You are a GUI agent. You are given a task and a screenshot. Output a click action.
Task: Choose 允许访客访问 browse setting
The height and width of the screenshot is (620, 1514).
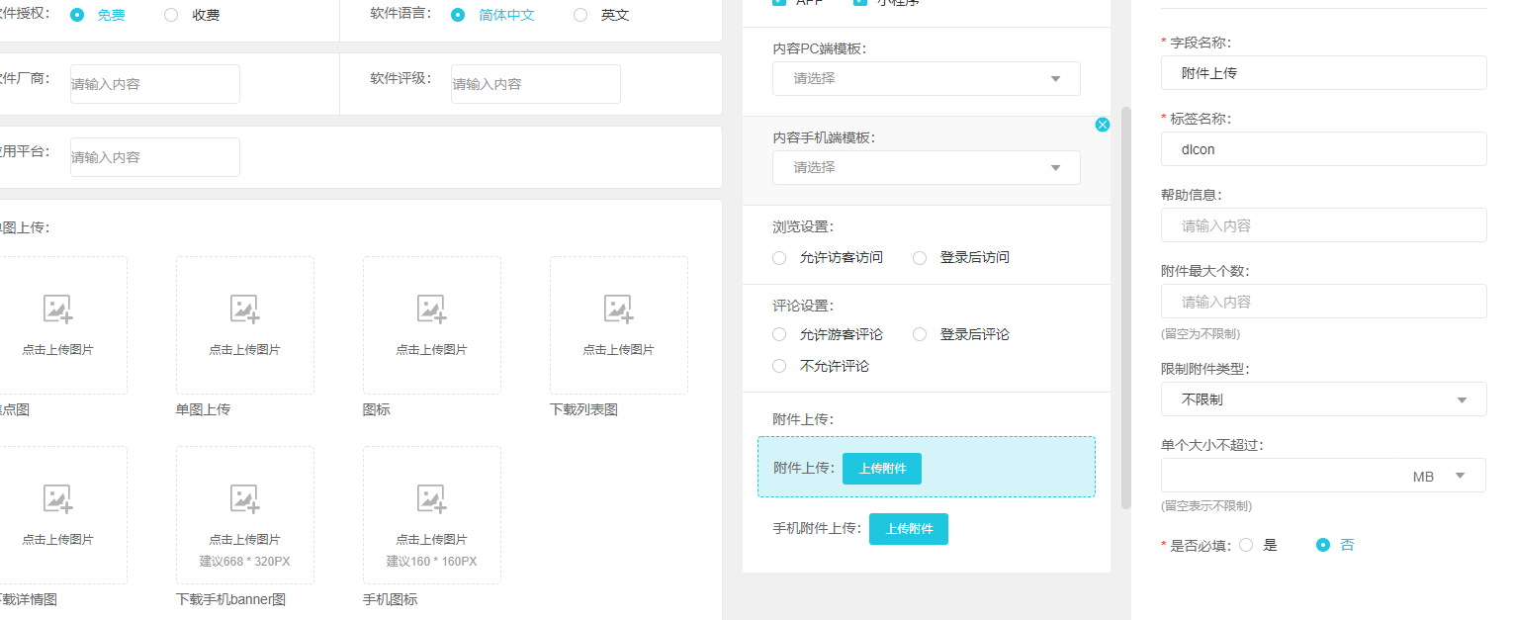(779, 257)
